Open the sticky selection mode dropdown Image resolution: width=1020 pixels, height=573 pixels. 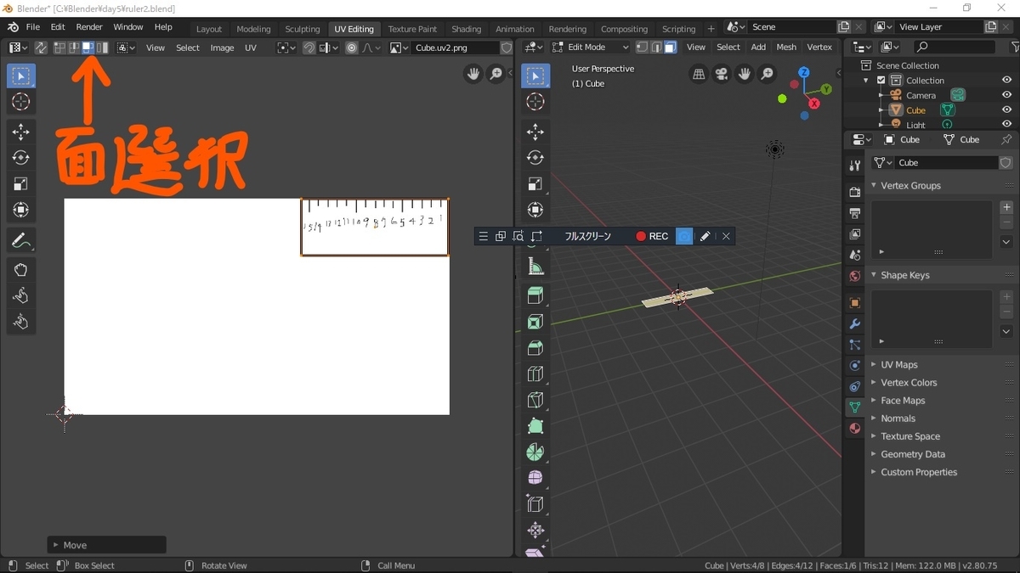click(x=127, y=48)
